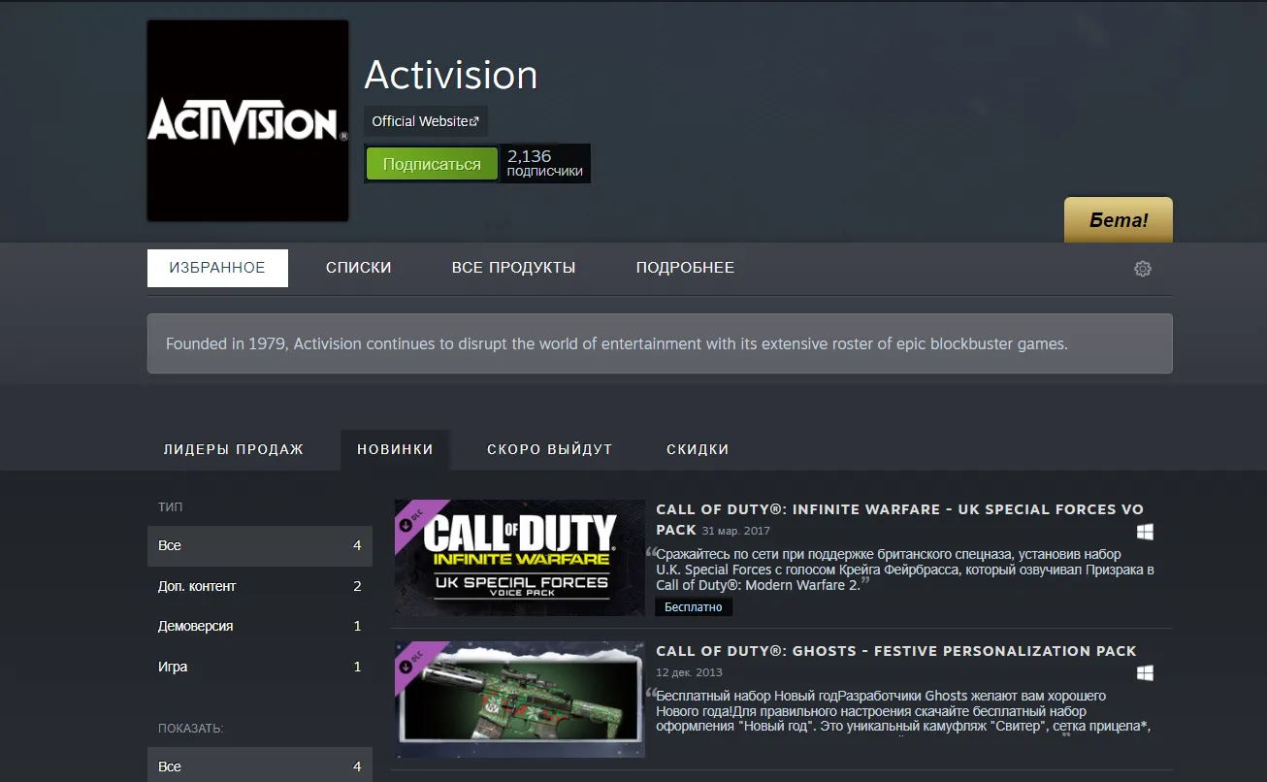Click the 12 дек. 2013 release date
The height and width of the screenshot is (782, 1267).
689,672
